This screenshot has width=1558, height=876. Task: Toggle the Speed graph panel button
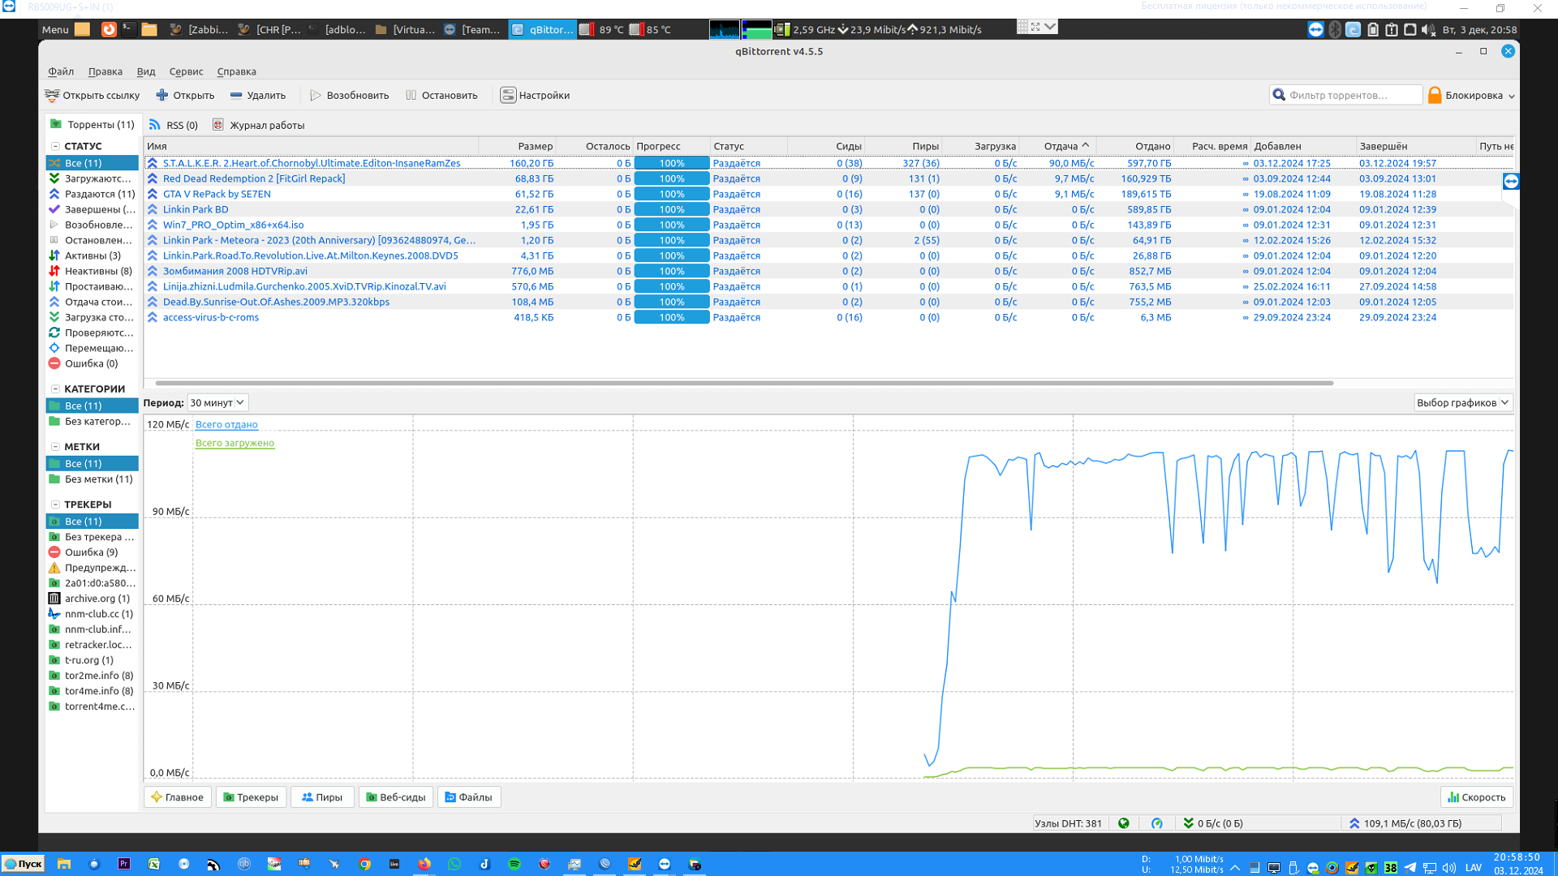coord(1477,797)
